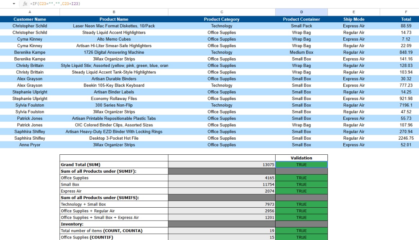Open the name box dropdown arrow

(14, 4)
